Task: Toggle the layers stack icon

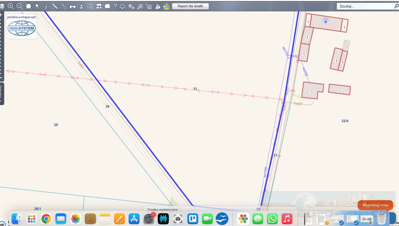Action: [x=2, y=6]
